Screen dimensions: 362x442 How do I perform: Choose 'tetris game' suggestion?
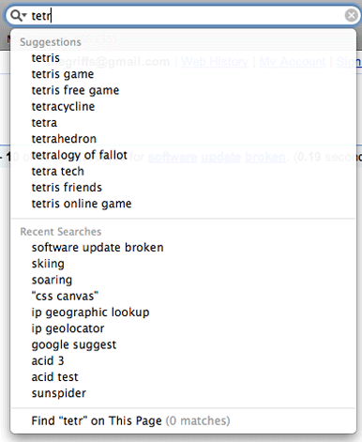184,74
